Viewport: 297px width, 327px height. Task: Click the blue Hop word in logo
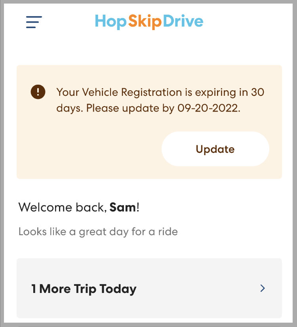pos(111,21)
